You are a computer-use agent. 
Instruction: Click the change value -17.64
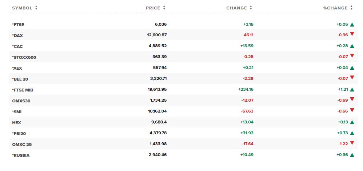pyautogui.click(x=248, y=144)
